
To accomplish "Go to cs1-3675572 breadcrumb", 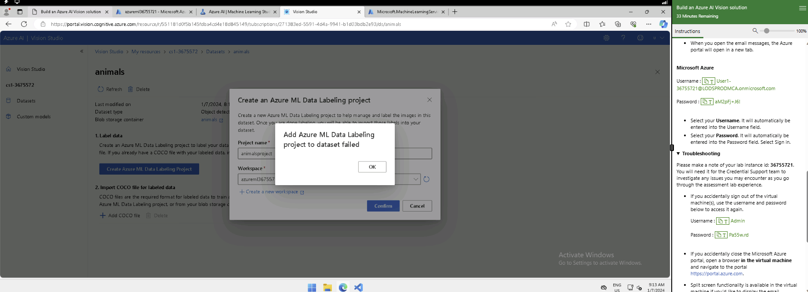I will 183,51.
